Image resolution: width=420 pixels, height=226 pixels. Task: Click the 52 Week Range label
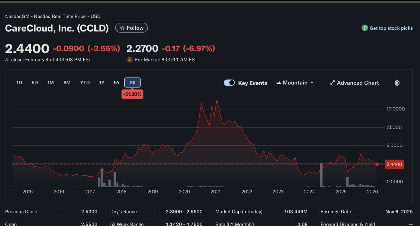click(128, 224)
